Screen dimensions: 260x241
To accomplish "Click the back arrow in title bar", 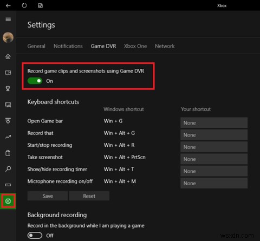I will coord(8,5).
